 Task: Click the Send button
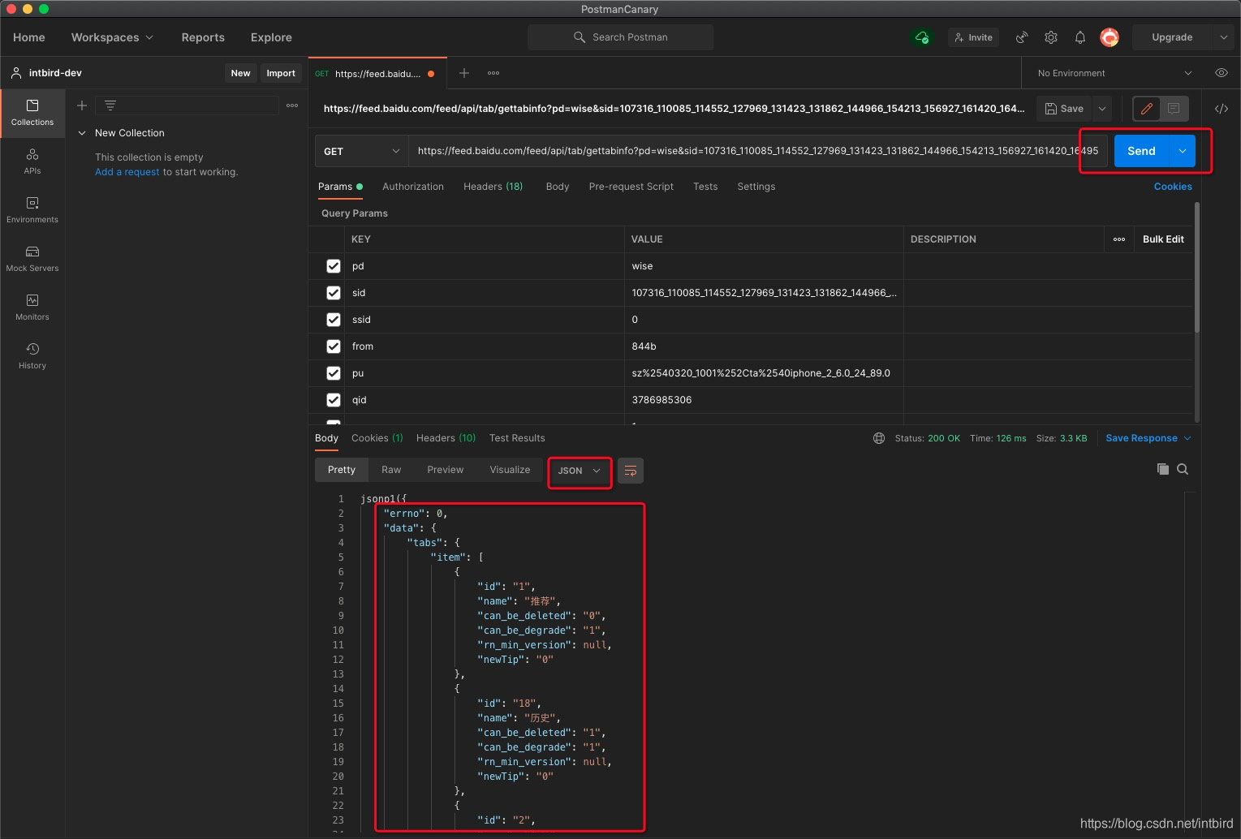click(x=1141, y=151)
